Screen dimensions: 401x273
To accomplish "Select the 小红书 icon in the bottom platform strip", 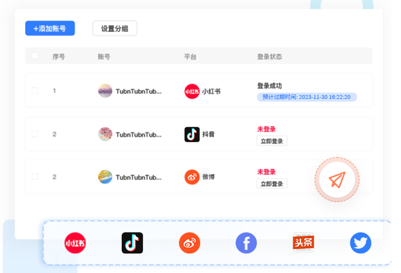I will coord(75,243).
